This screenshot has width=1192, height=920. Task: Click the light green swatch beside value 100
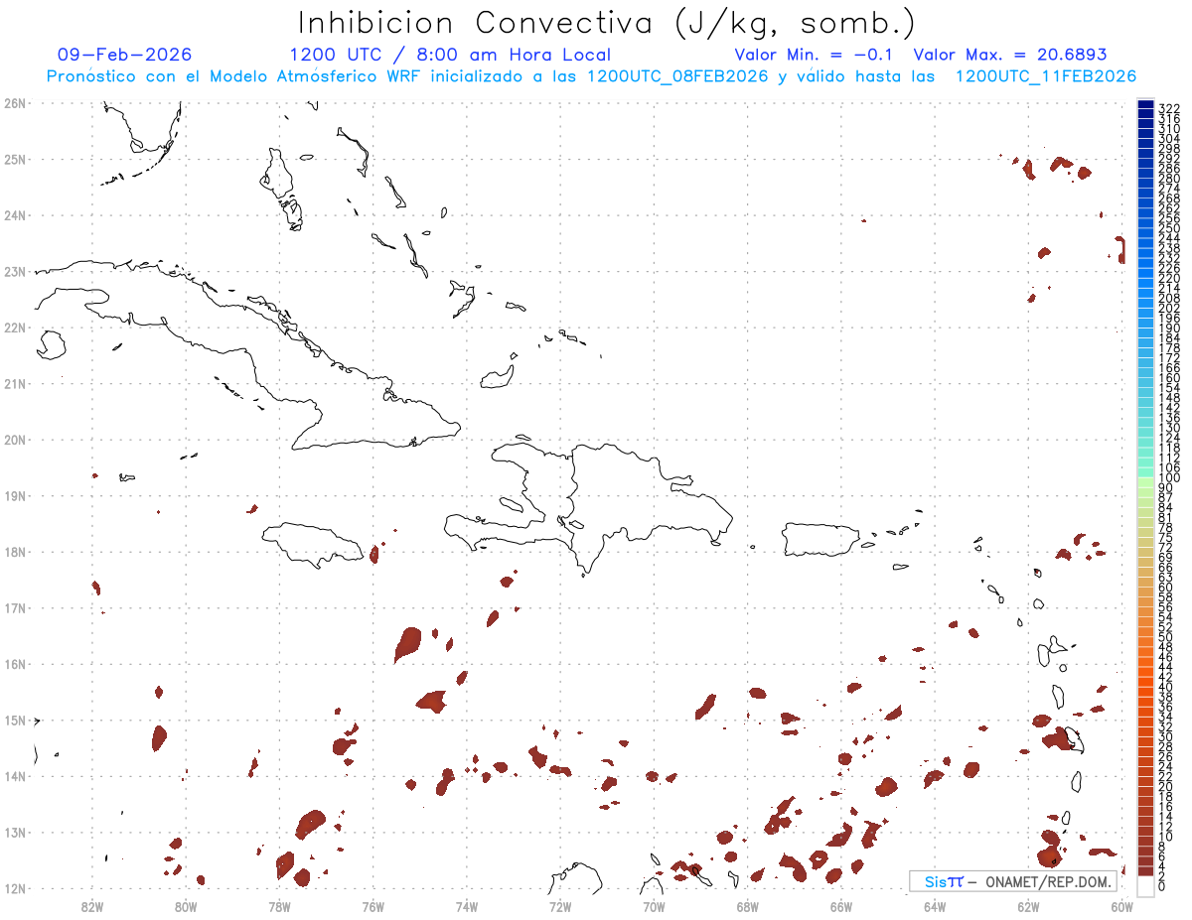(1145, 481)
